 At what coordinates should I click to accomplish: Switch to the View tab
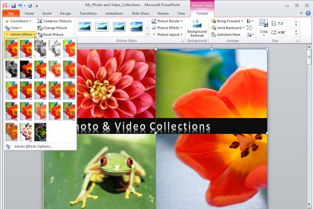(181, 13)
